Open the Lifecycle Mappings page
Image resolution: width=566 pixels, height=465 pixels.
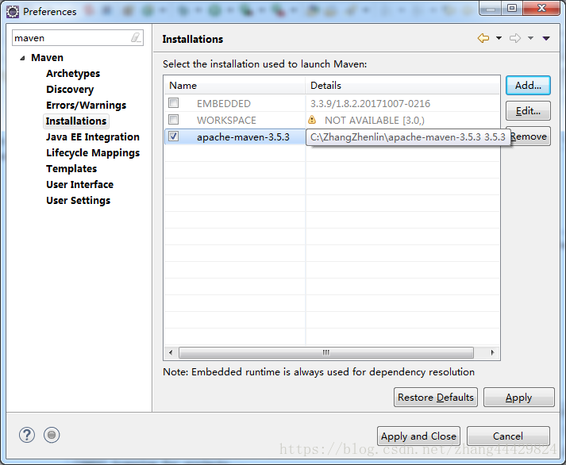93,153
